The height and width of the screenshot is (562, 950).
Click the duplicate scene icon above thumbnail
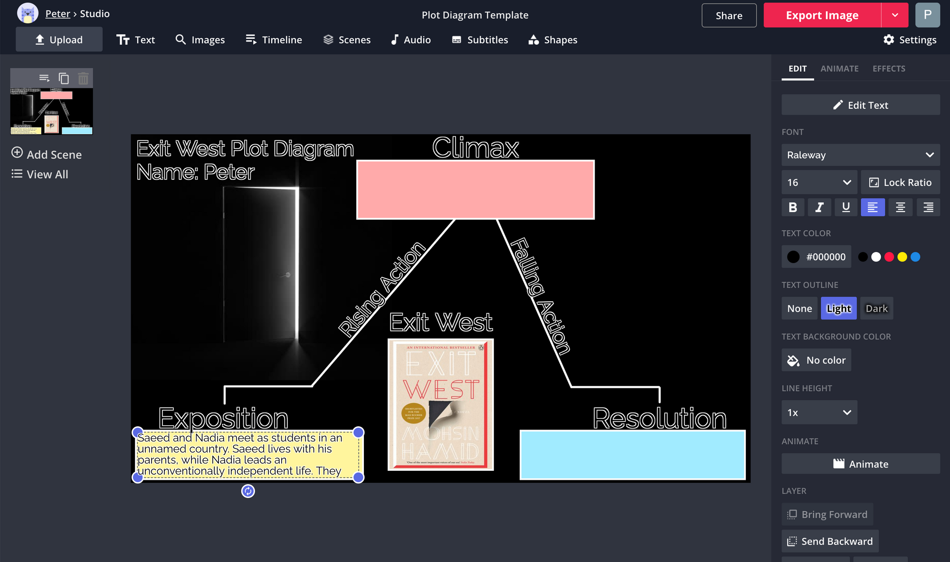click(64, 78)
